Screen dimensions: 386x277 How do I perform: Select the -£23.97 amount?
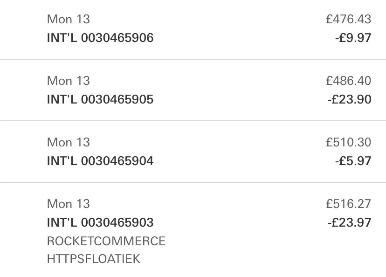point(349,222)
